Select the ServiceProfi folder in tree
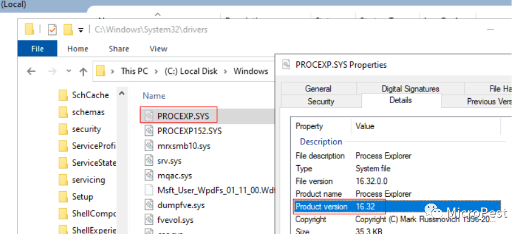The width and height of the screenshot is (524, 234). coord(94,146)
